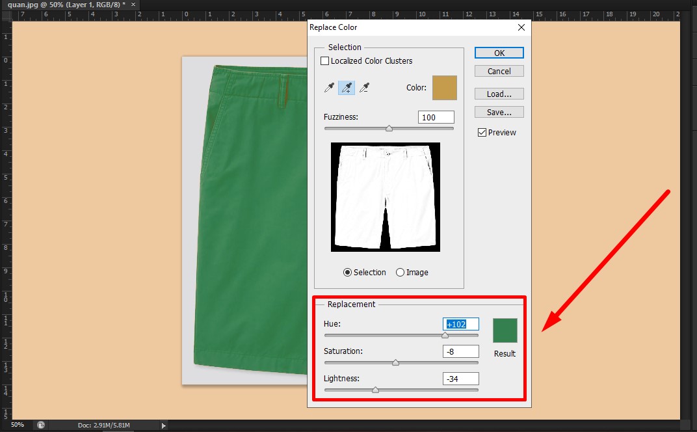Click the document info icon in the status bar
The width and height of the screenshot is (697, 432).
point(40,425)
